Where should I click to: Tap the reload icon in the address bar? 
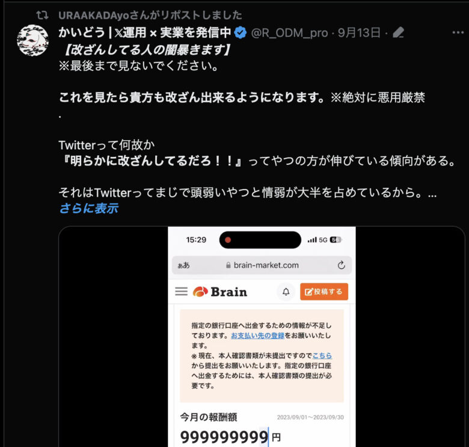pos(342,265)
